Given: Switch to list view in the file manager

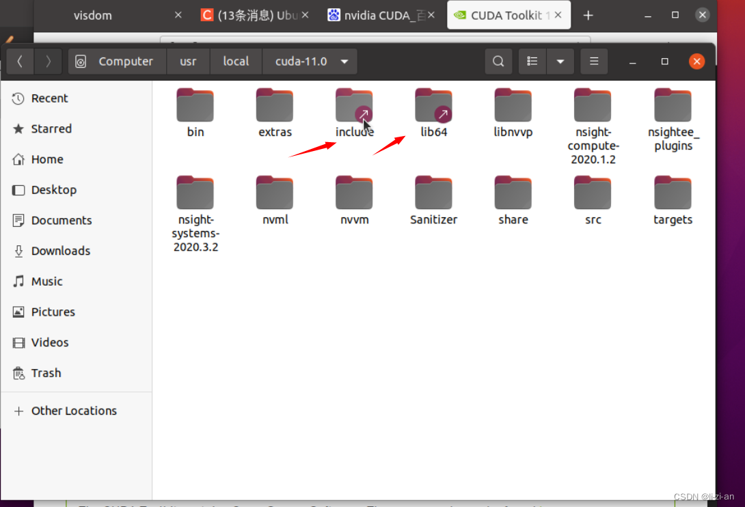Looking at the screenshot, I should [532, 61].
